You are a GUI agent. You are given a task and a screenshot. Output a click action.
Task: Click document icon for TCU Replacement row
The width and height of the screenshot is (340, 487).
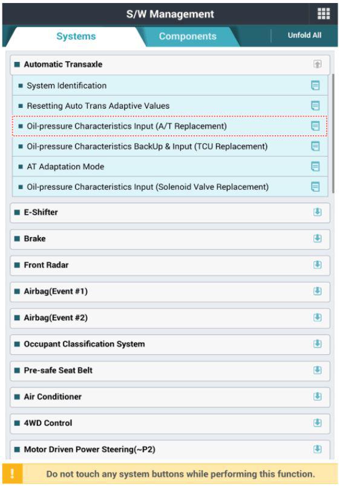click(315, 146)
